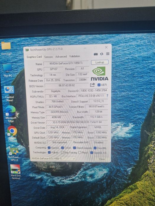The width and height of the screenshot is (155, 206).
Task: Click the GPU-Z title bar app icon
Action: pyautogui.click(x=27, y=50)
